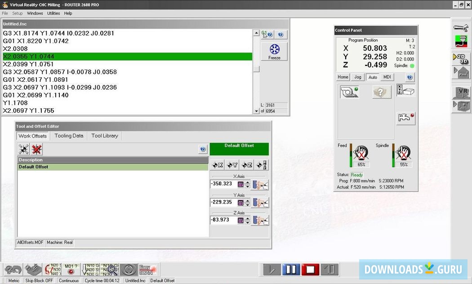Click Z Axis tool touch-off icon
The height and width of the screenshot is (284, 472).
click(260, 221)
